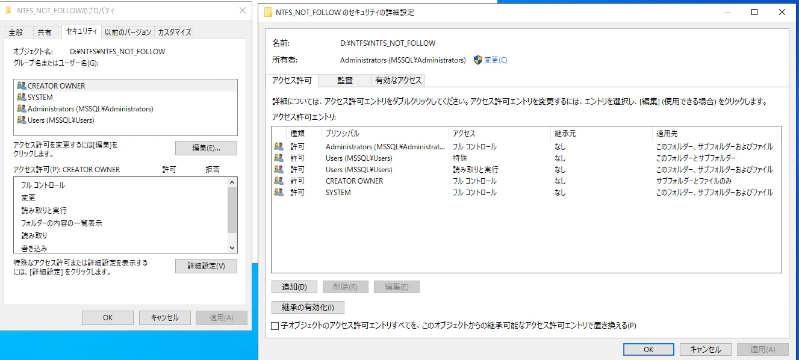Image resolution: width=799 pixels, height=360 pixels.
Task: Click フォルダーの内容の一覧表示 permission row
Action: click(x=61, y=223)
